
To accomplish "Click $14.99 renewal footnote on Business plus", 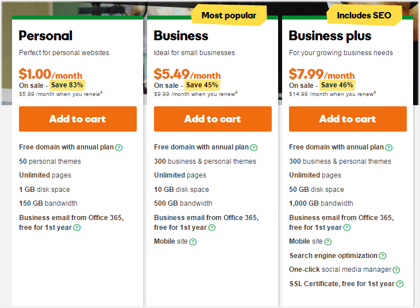I will [x=333, y=94].
